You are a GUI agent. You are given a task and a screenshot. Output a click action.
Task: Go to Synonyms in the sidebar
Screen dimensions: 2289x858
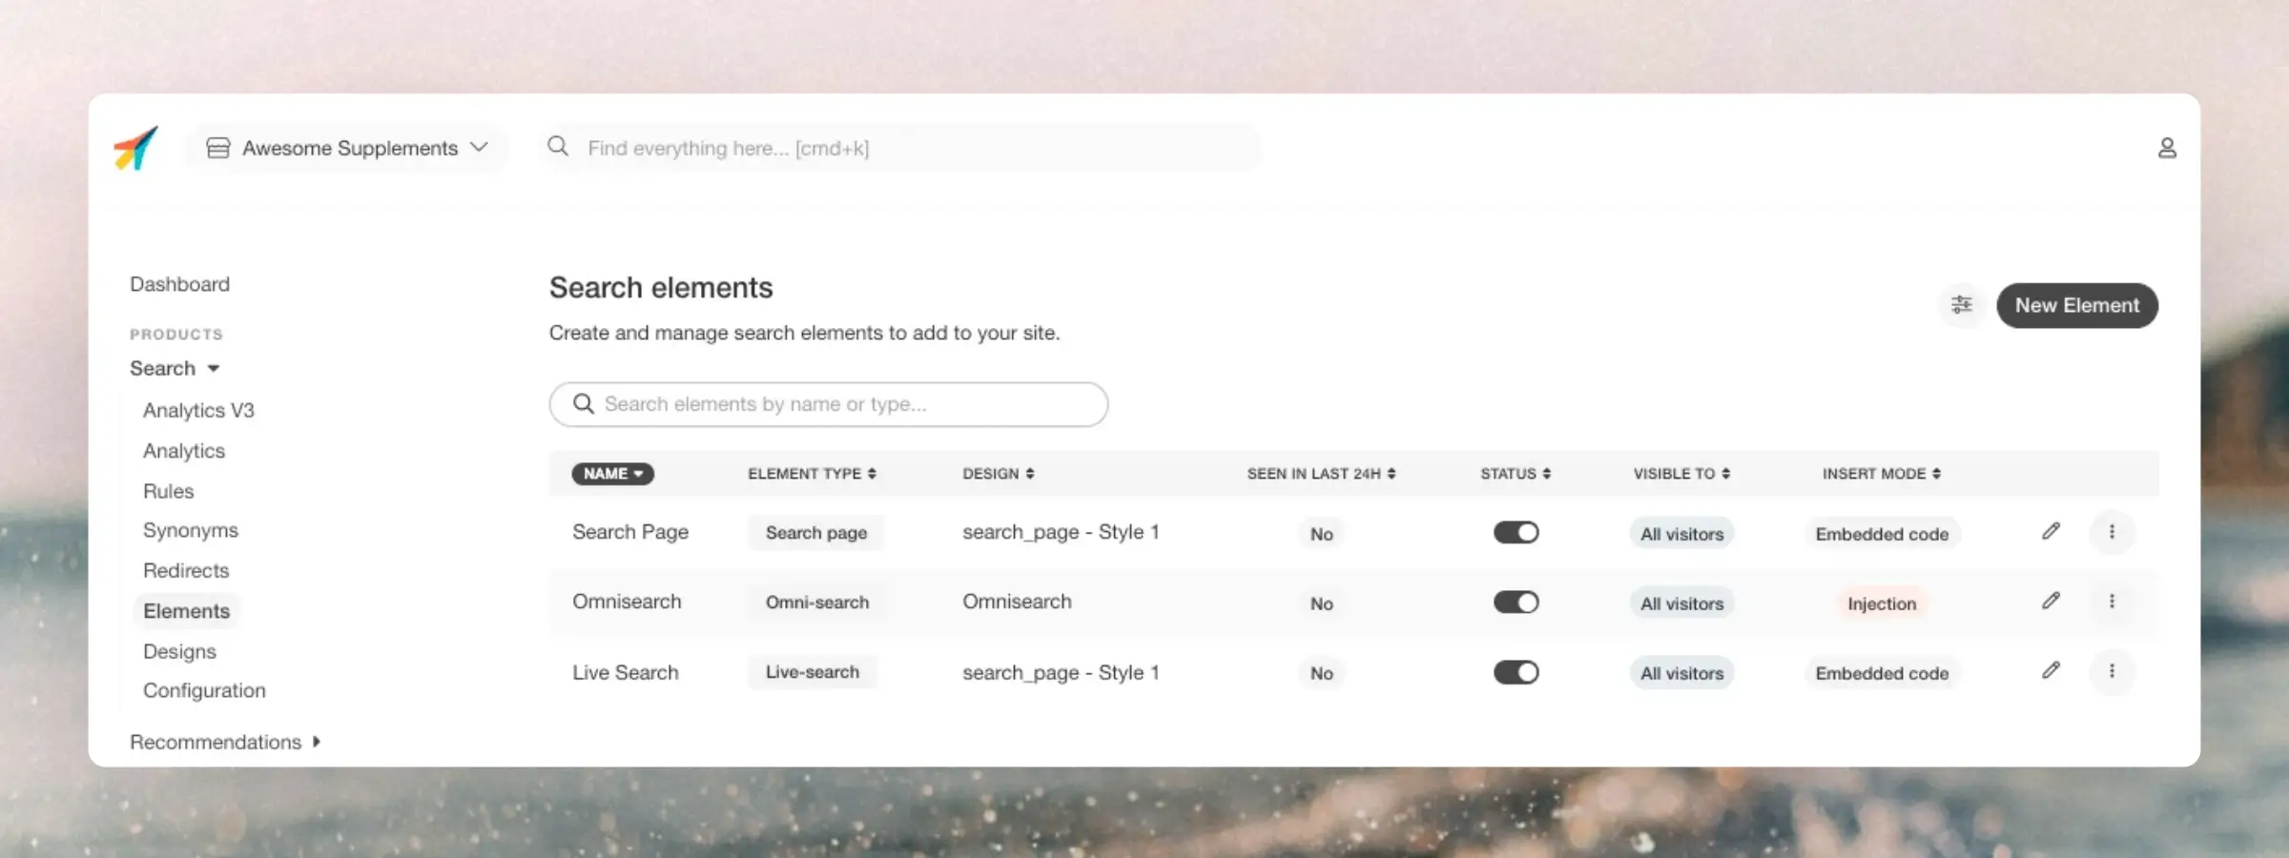pos(191,530)
